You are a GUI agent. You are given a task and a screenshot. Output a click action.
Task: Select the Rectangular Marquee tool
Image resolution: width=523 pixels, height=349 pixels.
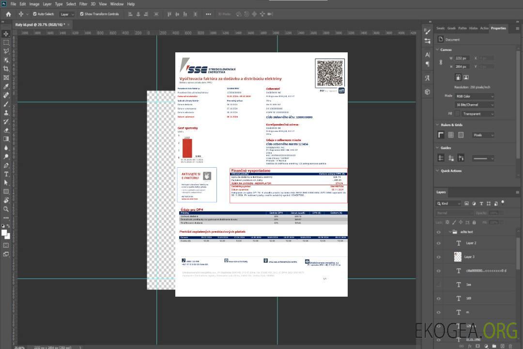(x=6, y=43)
